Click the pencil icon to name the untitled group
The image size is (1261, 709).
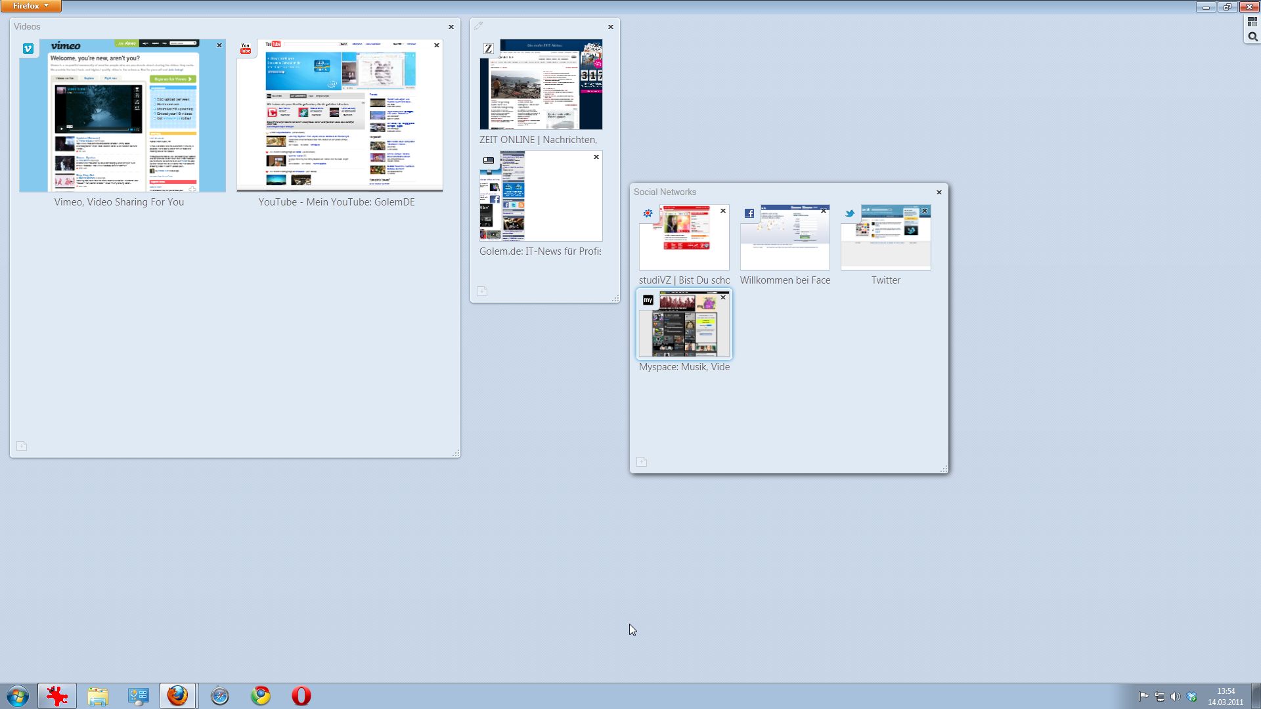pos(479,25)
